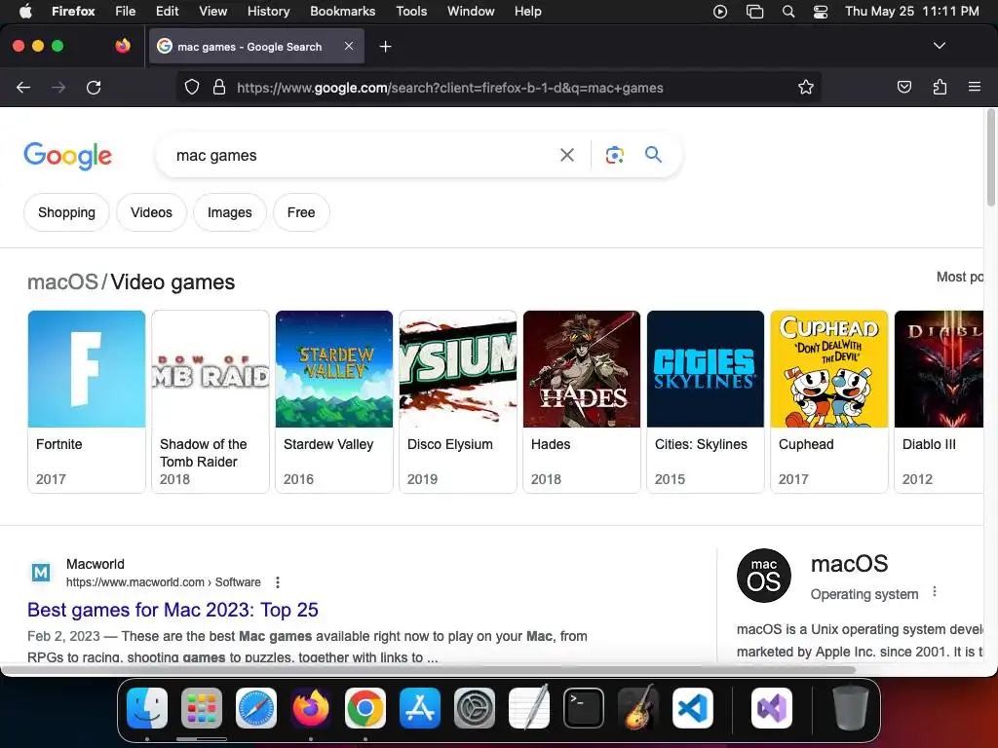998x748 pixels.
Task: Click the vertical page scrollbar
Action: click(x=991, y=158)
